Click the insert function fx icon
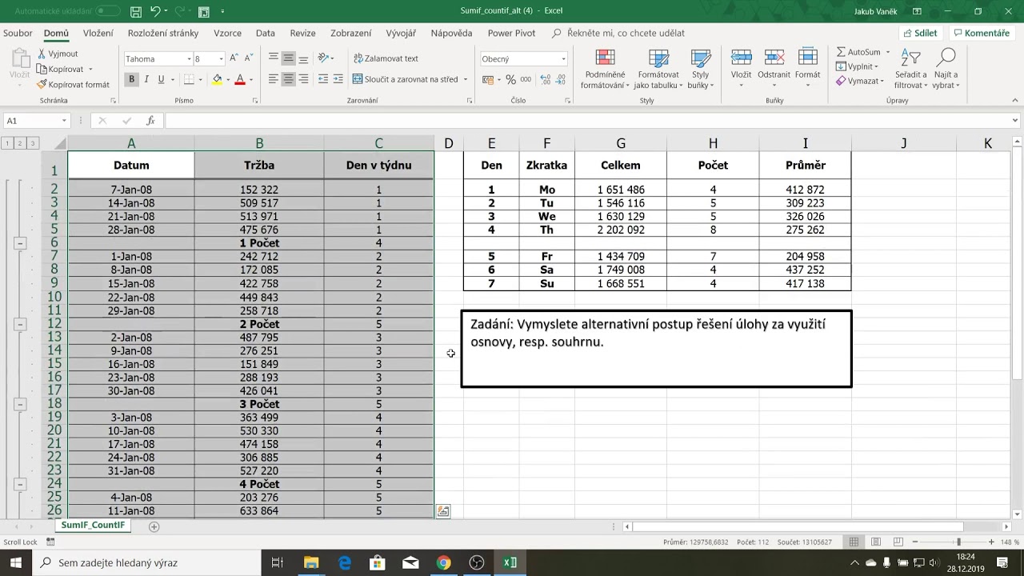The height and width of the screenshot is (576, 1024). tap(150, 121)
